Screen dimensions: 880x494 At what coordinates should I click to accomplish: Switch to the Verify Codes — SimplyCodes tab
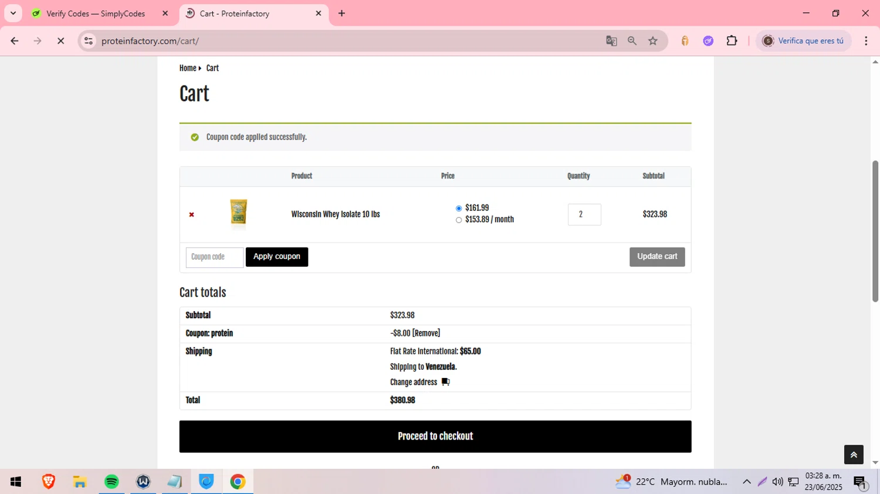tap(96, 13)
